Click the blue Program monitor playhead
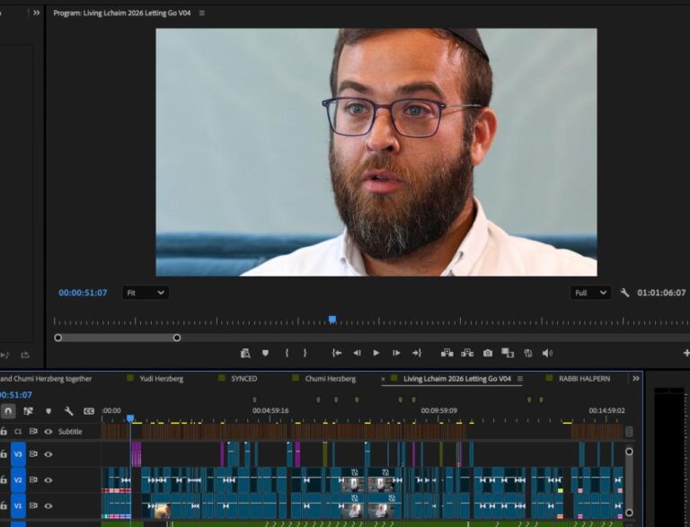Viewport: 690px width, 527px height. [x=332, y=320]
